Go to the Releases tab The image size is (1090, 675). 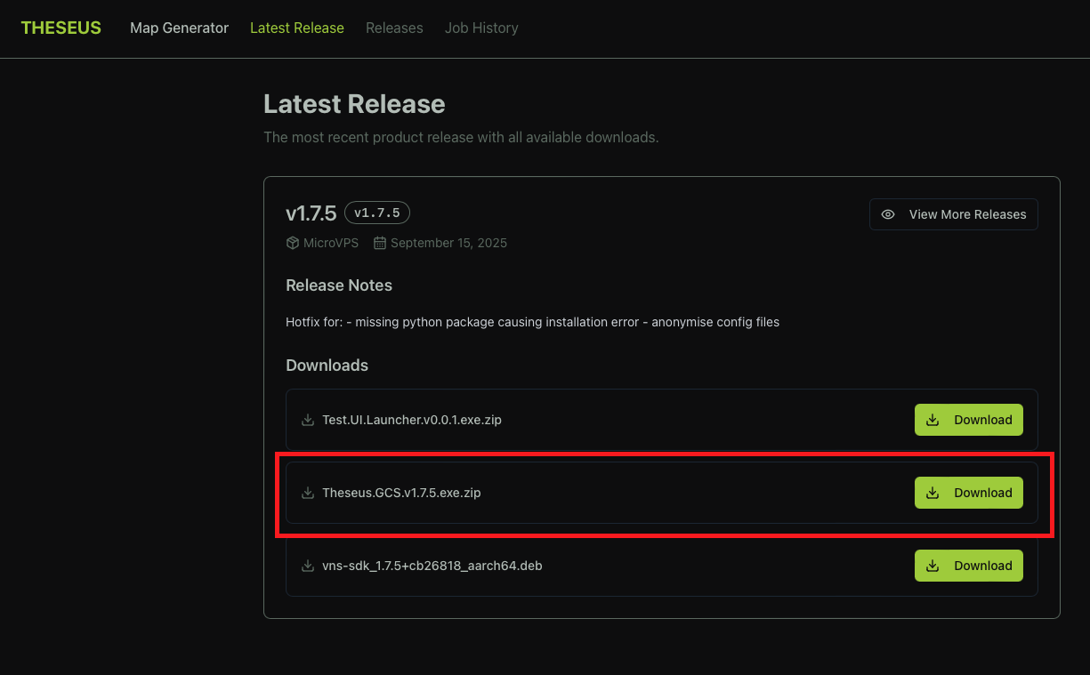point(394,28)
